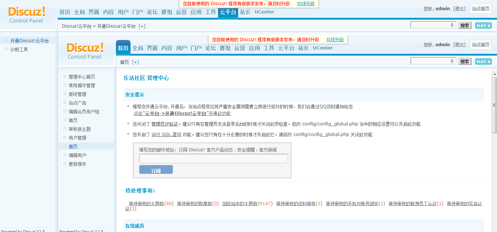The image size is (497, 232).
Task: Click the nested panel Discuz! Control Panel logo
Action: point(85,51)
